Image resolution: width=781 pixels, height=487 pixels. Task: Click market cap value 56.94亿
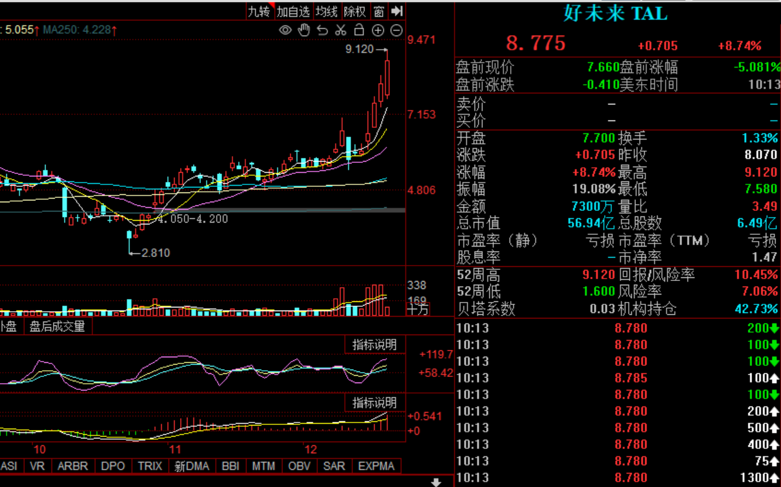click(591, 223)
